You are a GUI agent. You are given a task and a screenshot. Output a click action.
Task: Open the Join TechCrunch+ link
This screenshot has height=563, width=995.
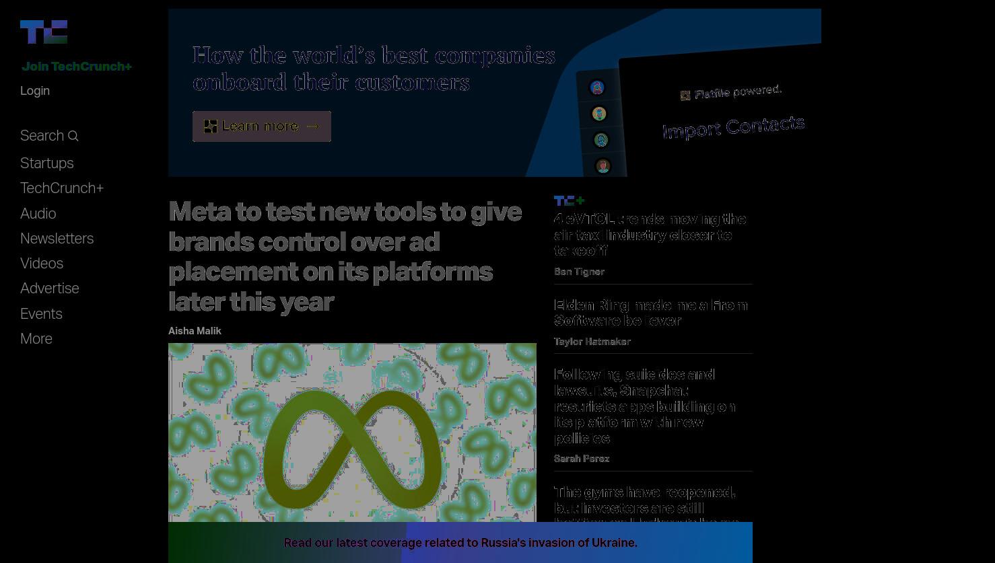pyautogui.click(x=77, y=67)
